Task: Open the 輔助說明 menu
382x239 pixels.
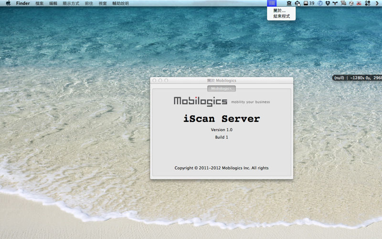Action: 120,3
